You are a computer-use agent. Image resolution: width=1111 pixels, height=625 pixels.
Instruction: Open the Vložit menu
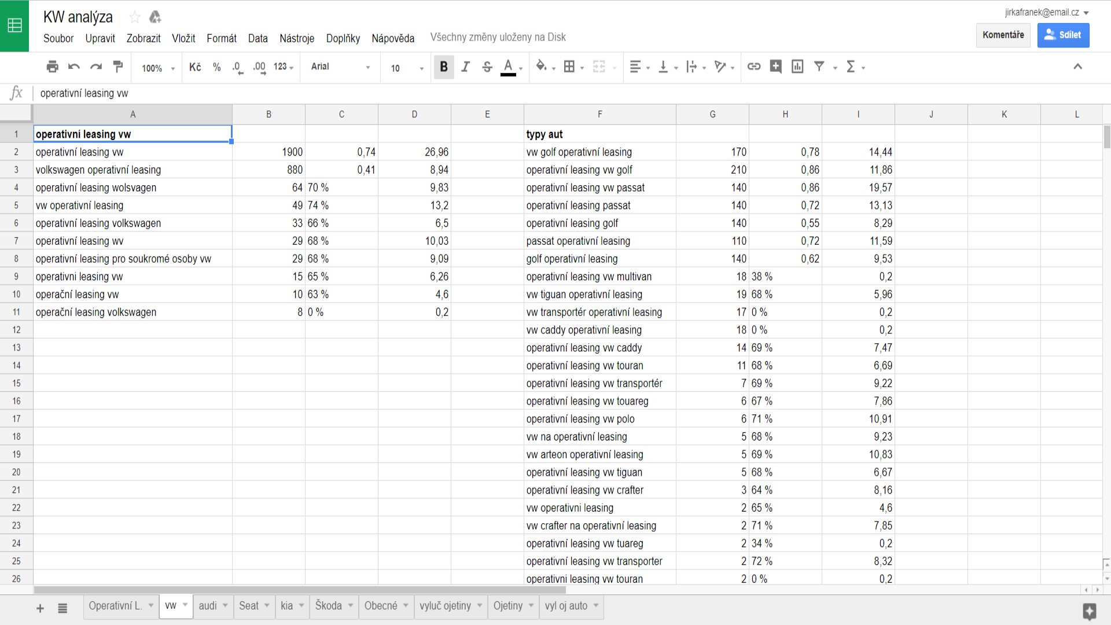[183, 38]
